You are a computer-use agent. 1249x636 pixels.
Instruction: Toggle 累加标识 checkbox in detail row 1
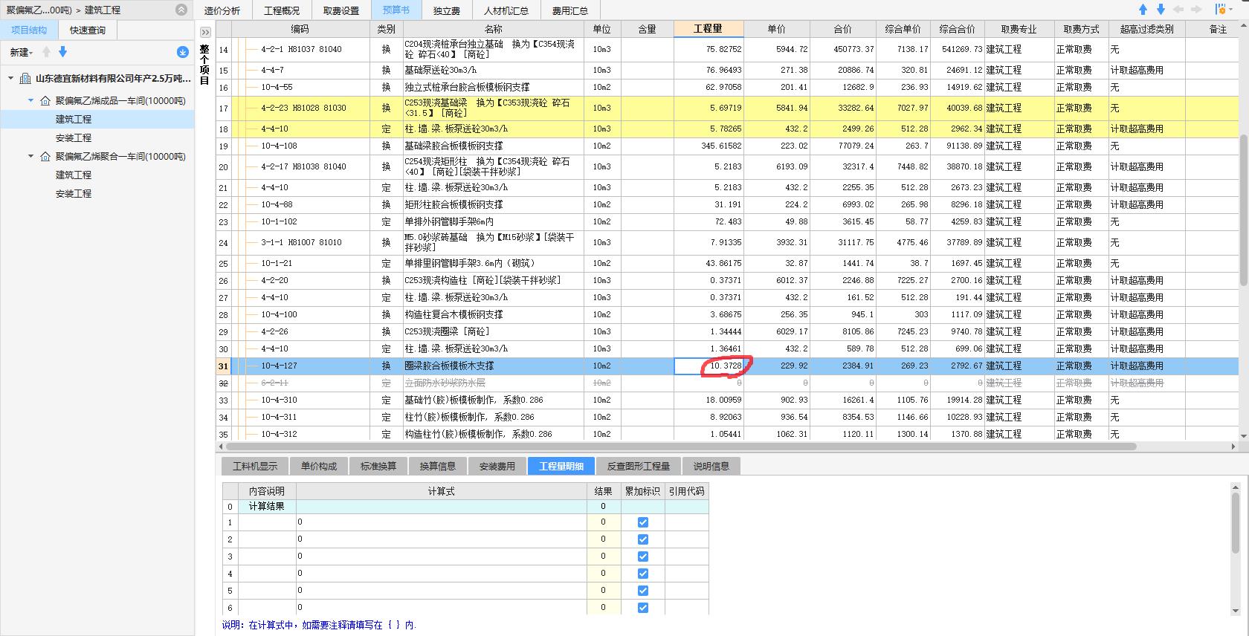[x=643, y=522]
